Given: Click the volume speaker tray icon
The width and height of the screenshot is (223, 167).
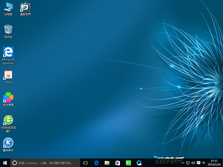Looking at the screenshot, I should pyautogui.click(x=193, y=162).
